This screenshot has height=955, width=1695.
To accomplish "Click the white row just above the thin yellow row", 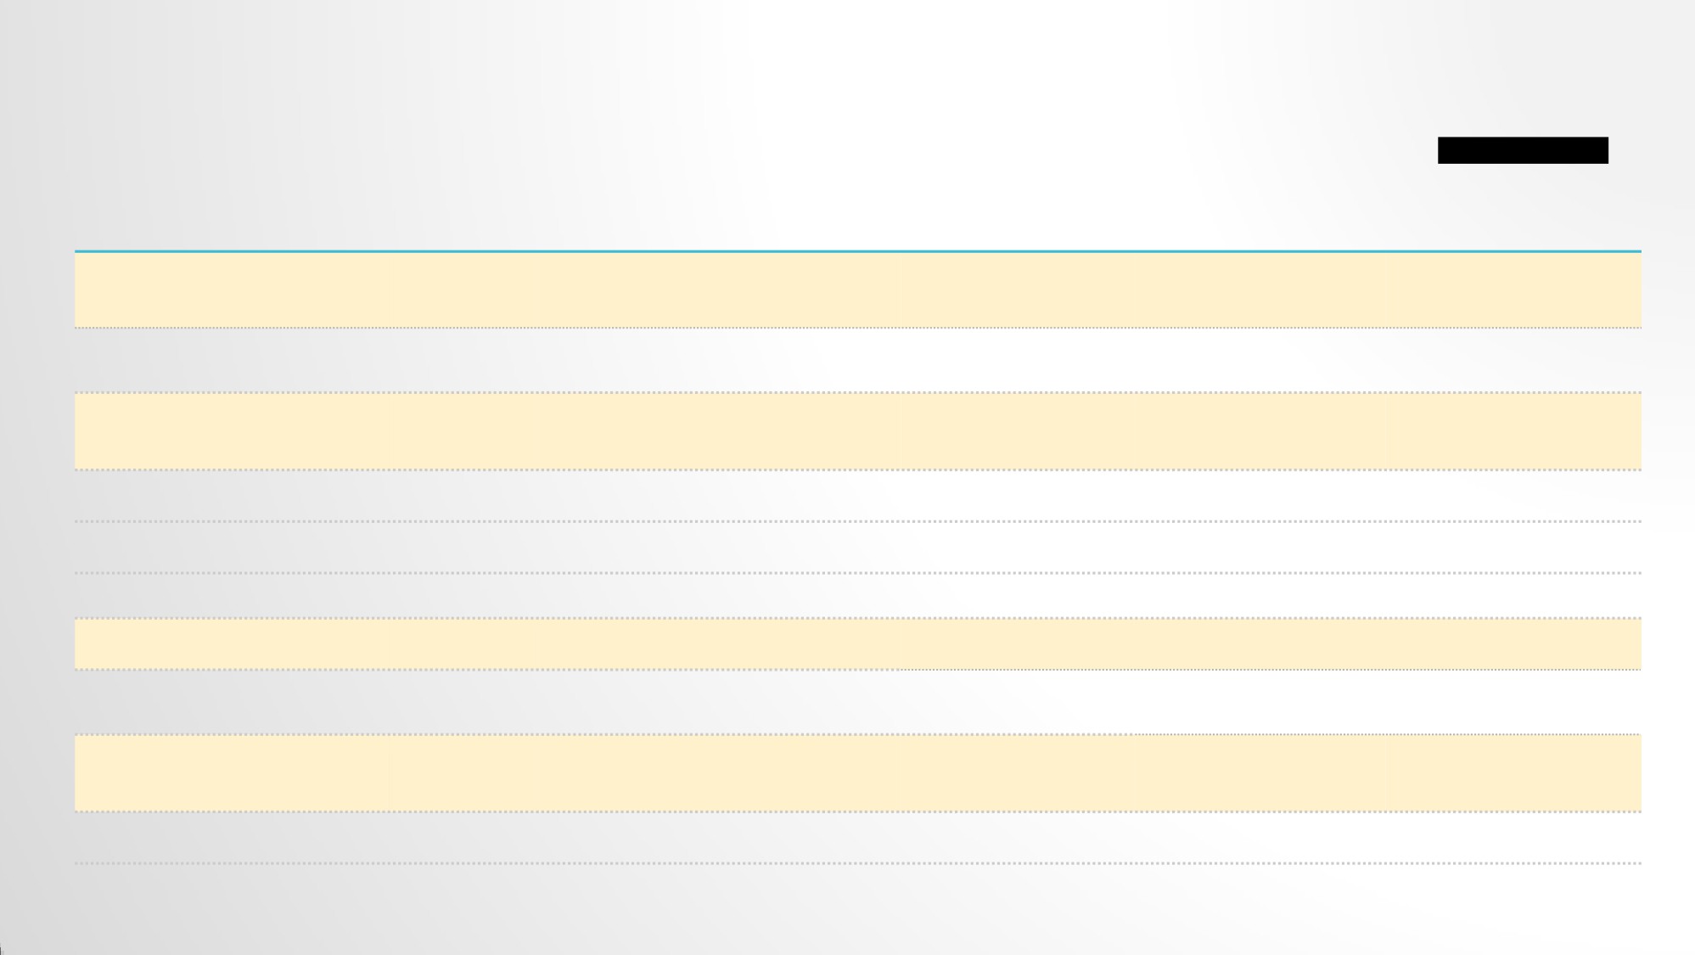I will pyautogui.click(x=857, y=596).
